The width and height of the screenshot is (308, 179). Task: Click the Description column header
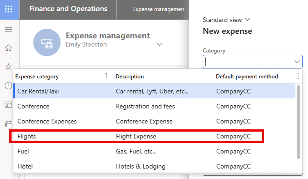[x=130, y=77]
